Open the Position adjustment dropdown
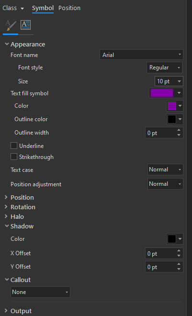This screenshot has width=192, height=316. (165, 184)
